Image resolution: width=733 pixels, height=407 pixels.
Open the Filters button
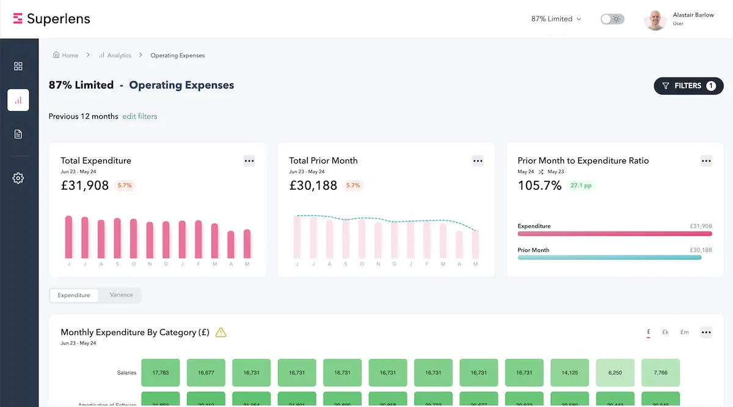point(688,86)
